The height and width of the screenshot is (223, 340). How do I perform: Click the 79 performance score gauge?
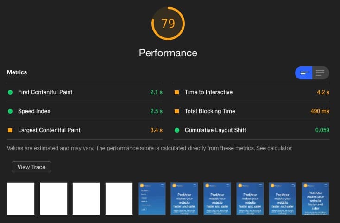coord(168,24)
